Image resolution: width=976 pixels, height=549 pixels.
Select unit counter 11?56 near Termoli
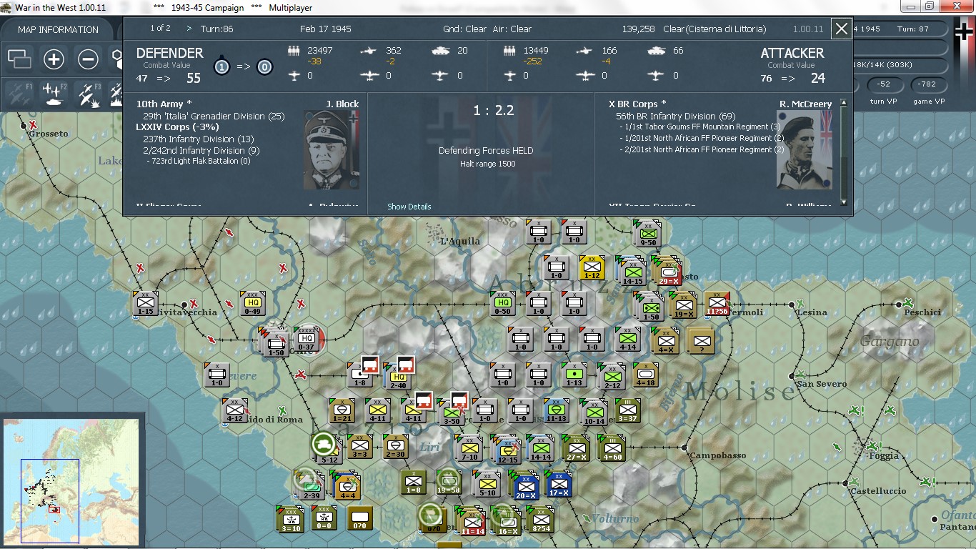[x=717, y=304]
